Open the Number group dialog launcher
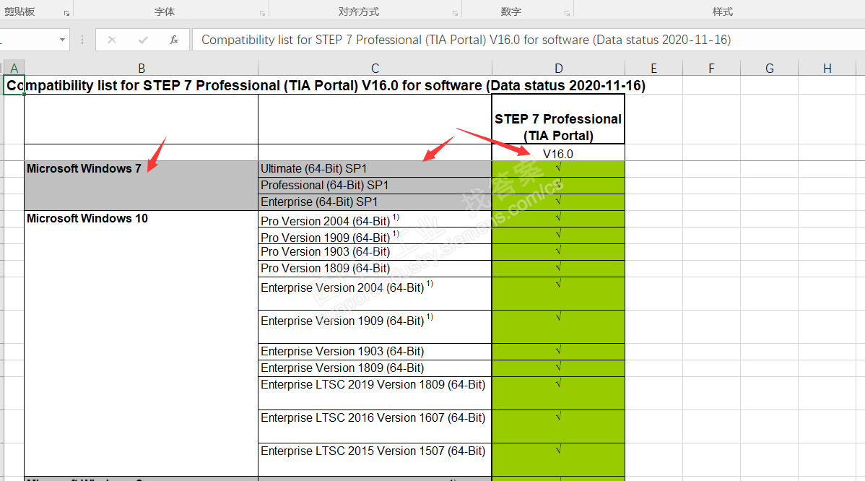The image size is (865, 481). click(x=567, y=13)
